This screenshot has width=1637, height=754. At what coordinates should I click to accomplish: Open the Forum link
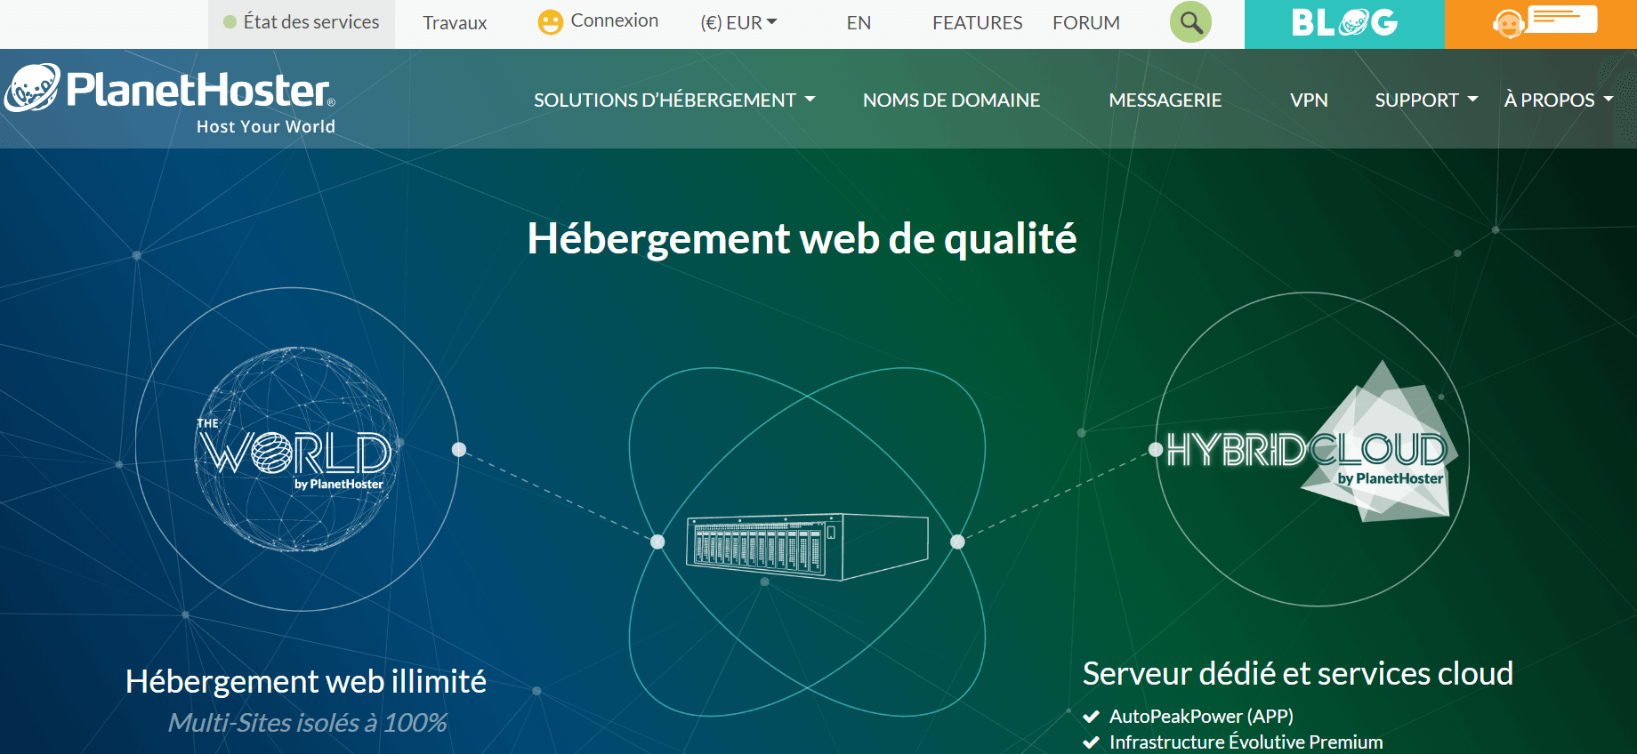(x=1086, y=23)
